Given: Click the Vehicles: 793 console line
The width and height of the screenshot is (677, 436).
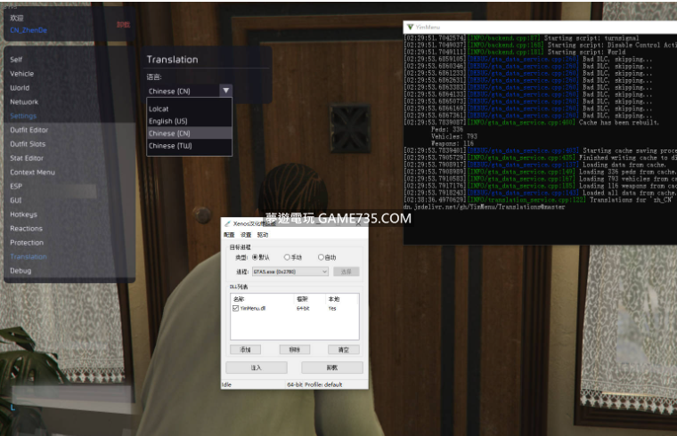Looking at the screenshot, I should [x=453, y=136].
